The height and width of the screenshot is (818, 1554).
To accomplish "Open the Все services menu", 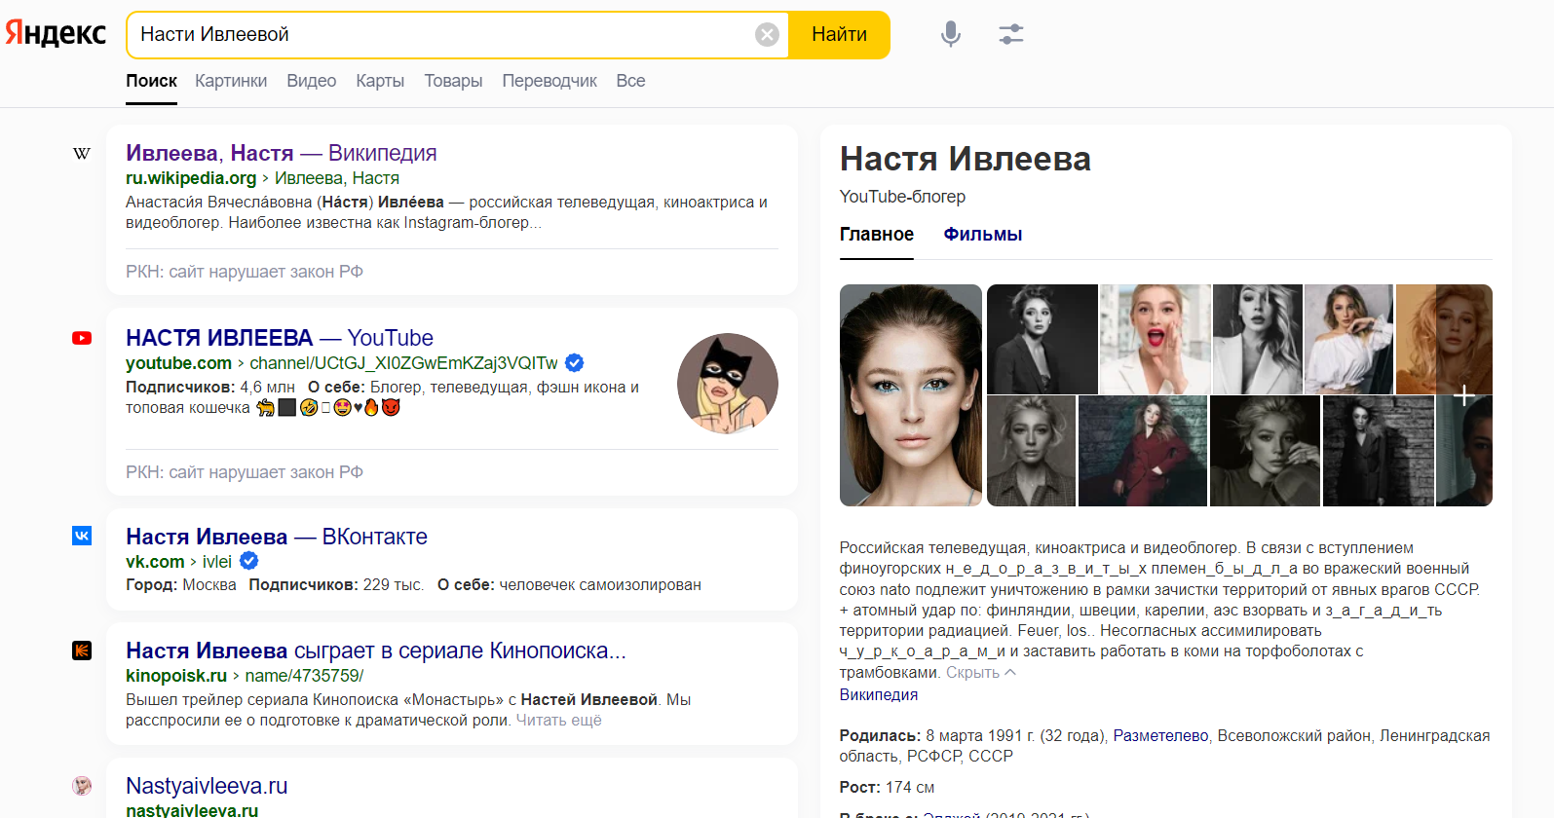I will tap(630, 81).
